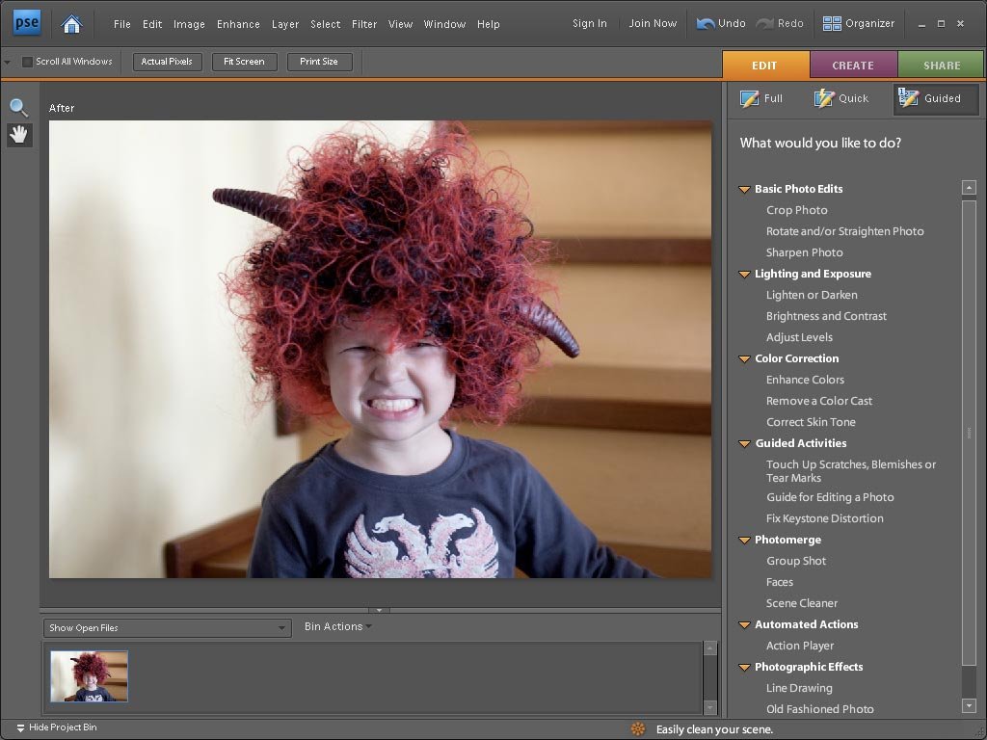Open the Scene Cleaner guided edit
The height and width of the screenshot is (740, 987).
[x=801, y=603]
